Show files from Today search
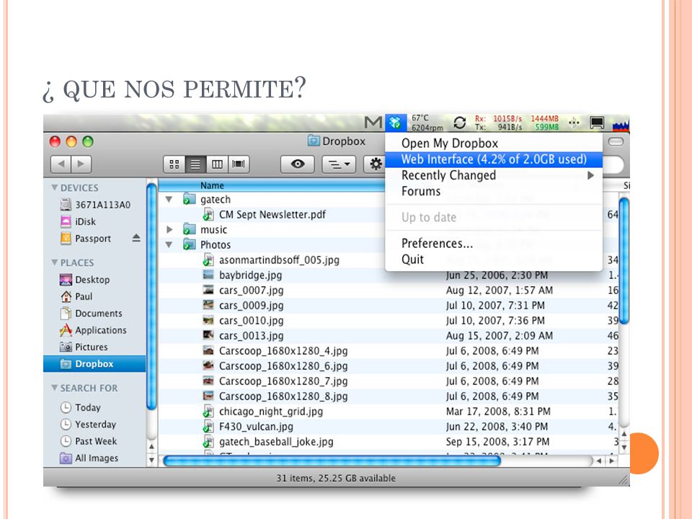This screenshot has height=519, width=692. point(80,407)
